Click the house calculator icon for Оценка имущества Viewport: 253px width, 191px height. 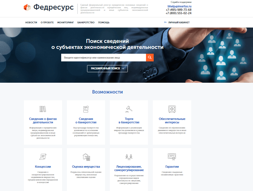point(86,157)
